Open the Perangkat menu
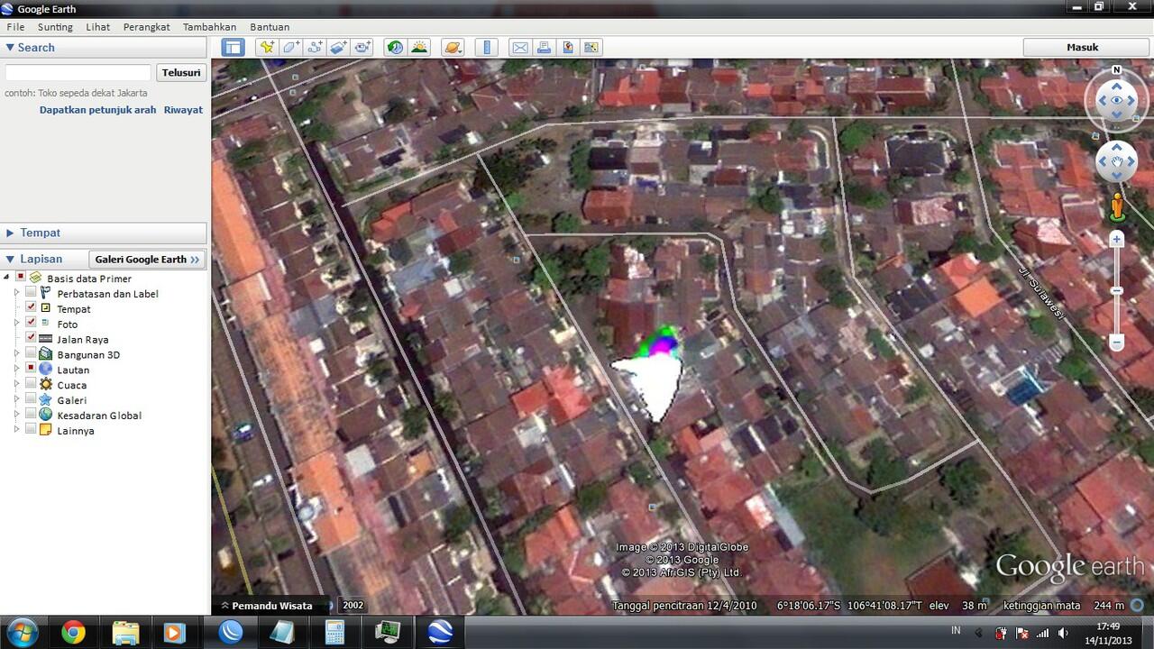The width and height of the screenshot is (1154, 649). coord(146,27)
